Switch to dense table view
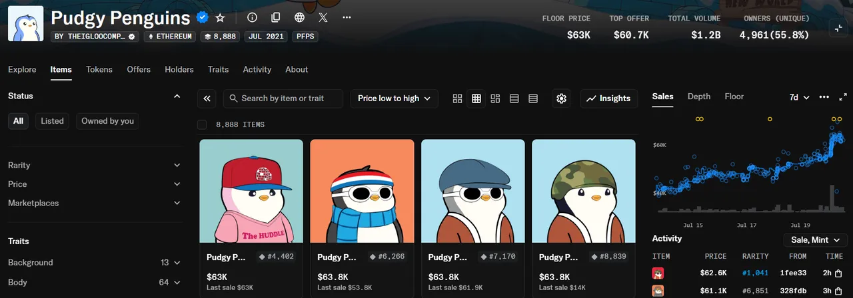The width and height of the screenshot is (853, 298). click(x=533, y=98)
